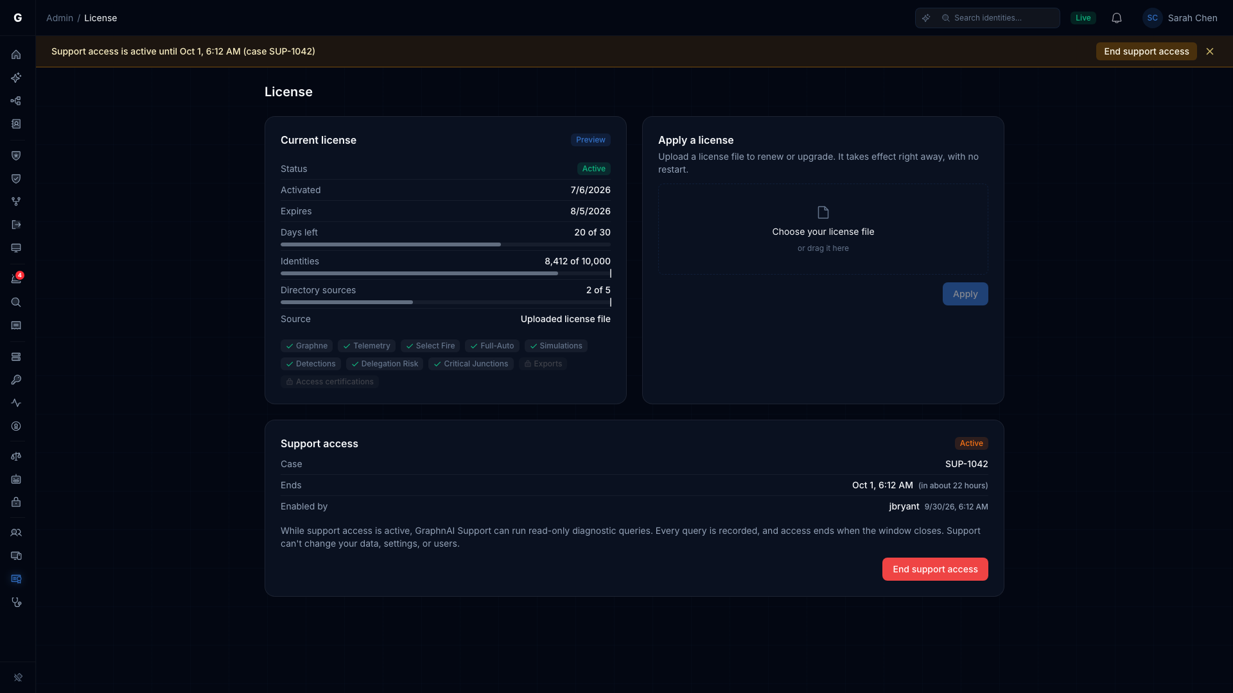
Task: Focus the Search identities field
Action: (988, 18)
